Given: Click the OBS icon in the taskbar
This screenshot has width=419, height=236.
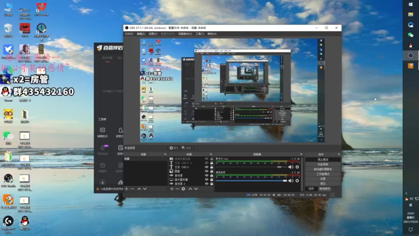Looking at the screenshot, I should click(x=411, y=56).
